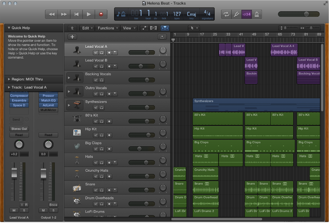The image size is (329, 223).
Task: Show automation with the automation icon
Action: [144, 28]
